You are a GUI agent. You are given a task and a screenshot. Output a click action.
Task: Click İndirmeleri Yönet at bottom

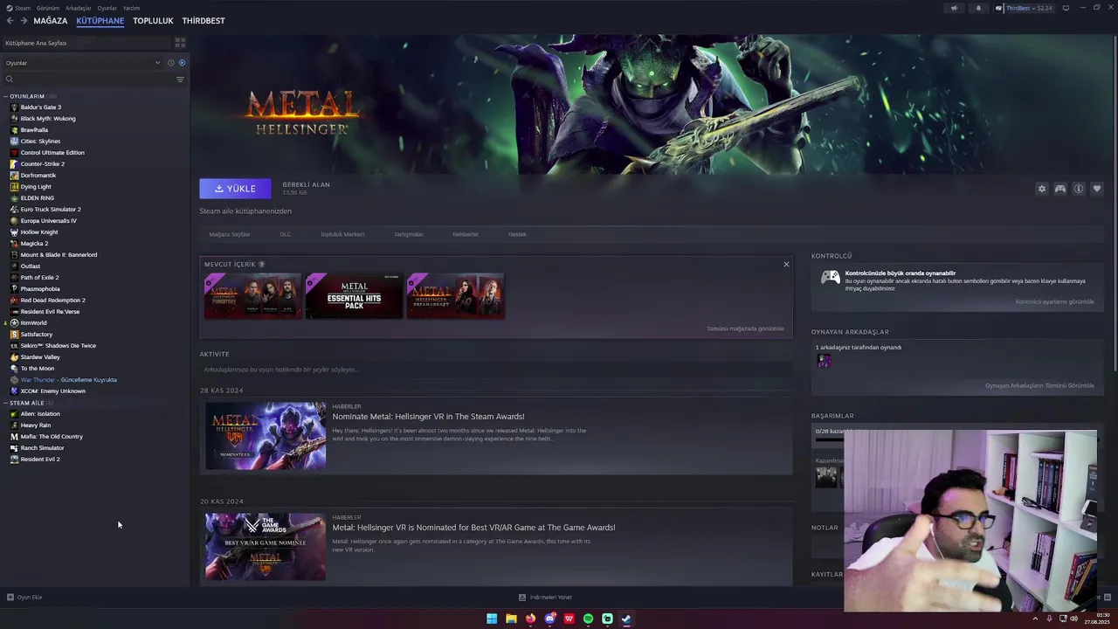(x=545, y=598)
